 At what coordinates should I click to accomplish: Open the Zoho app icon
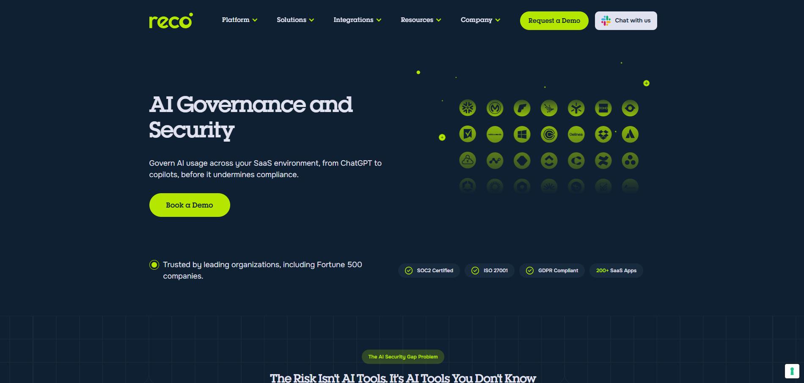pos(603,108)
